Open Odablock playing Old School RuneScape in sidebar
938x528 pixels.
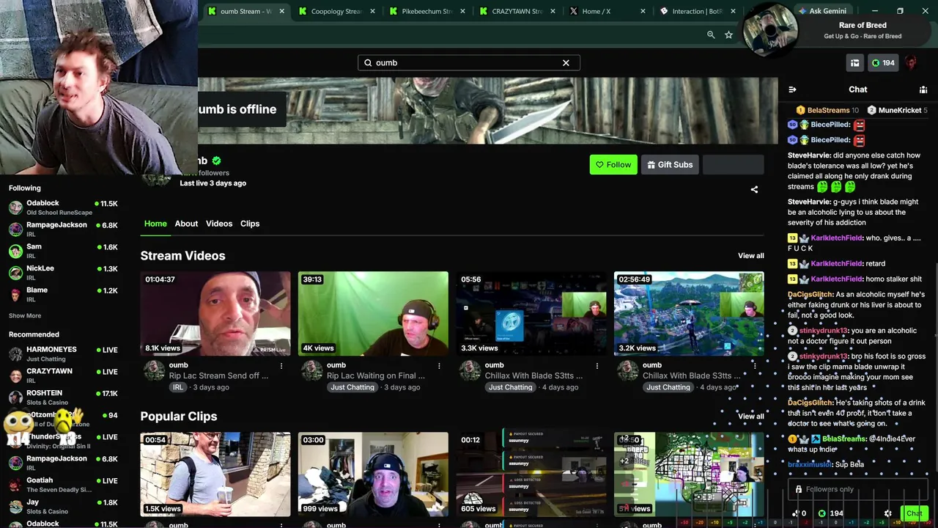point(63,208)
